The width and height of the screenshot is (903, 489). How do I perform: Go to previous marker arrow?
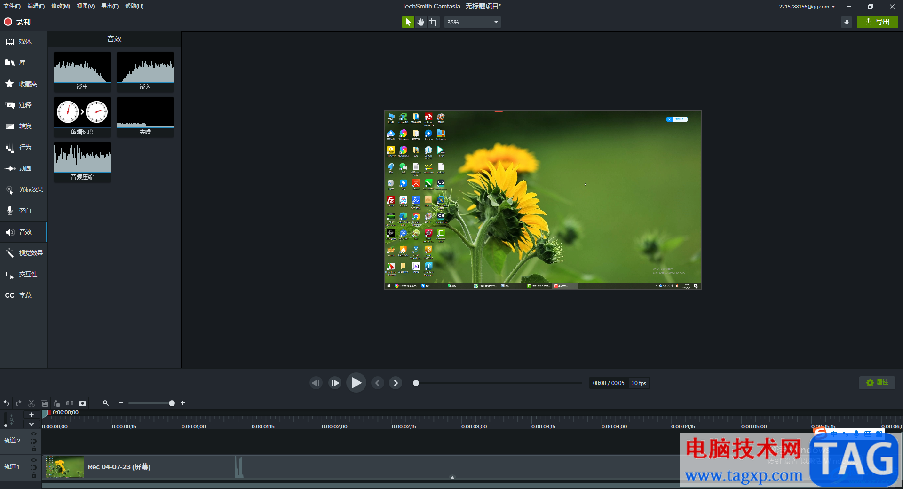click(377, 383)
